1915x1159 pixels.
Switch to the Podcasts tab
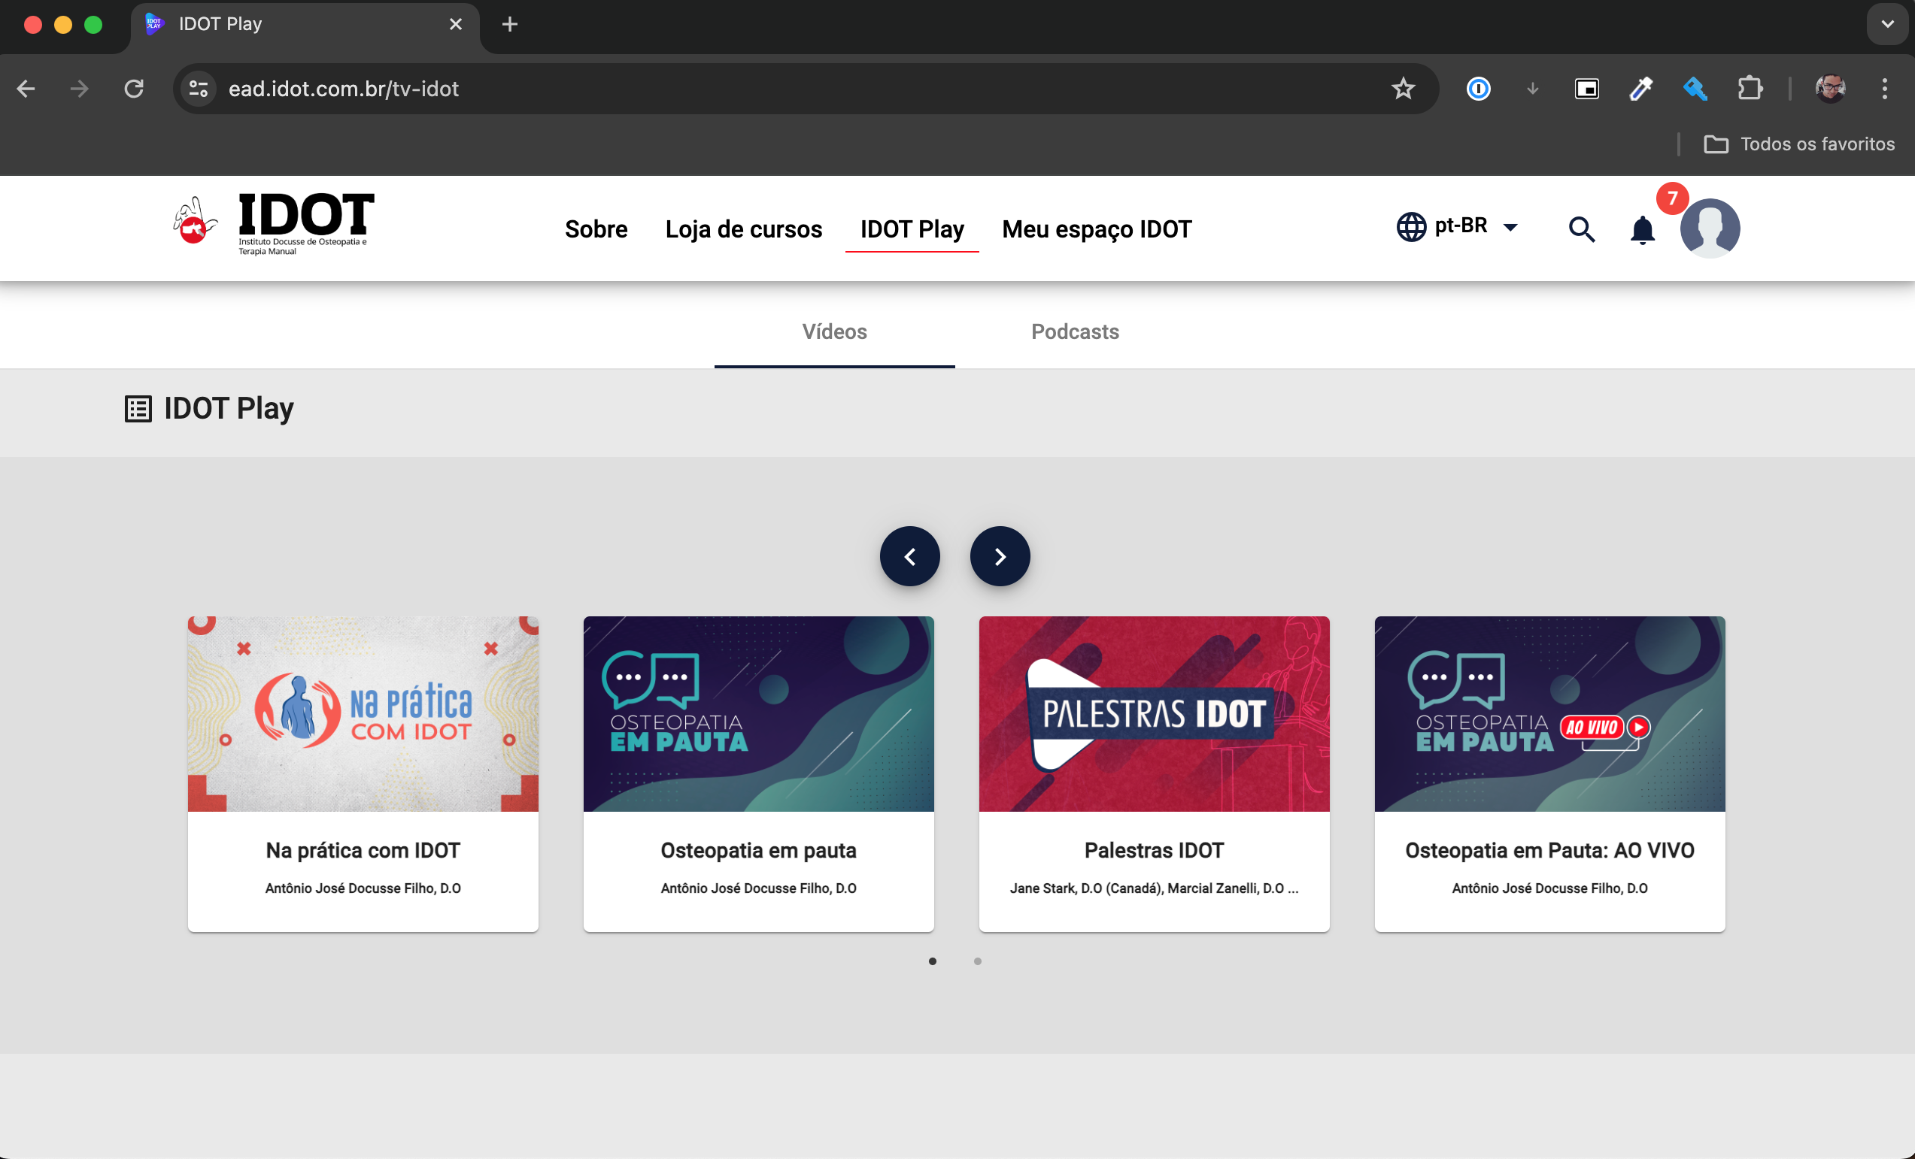click(1075, 331)
